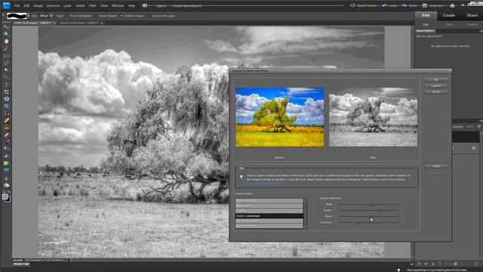This screenshot has height=272, width=483.
Task: Open the blue Learn more link in Tip box
Action: pos(263,184)
